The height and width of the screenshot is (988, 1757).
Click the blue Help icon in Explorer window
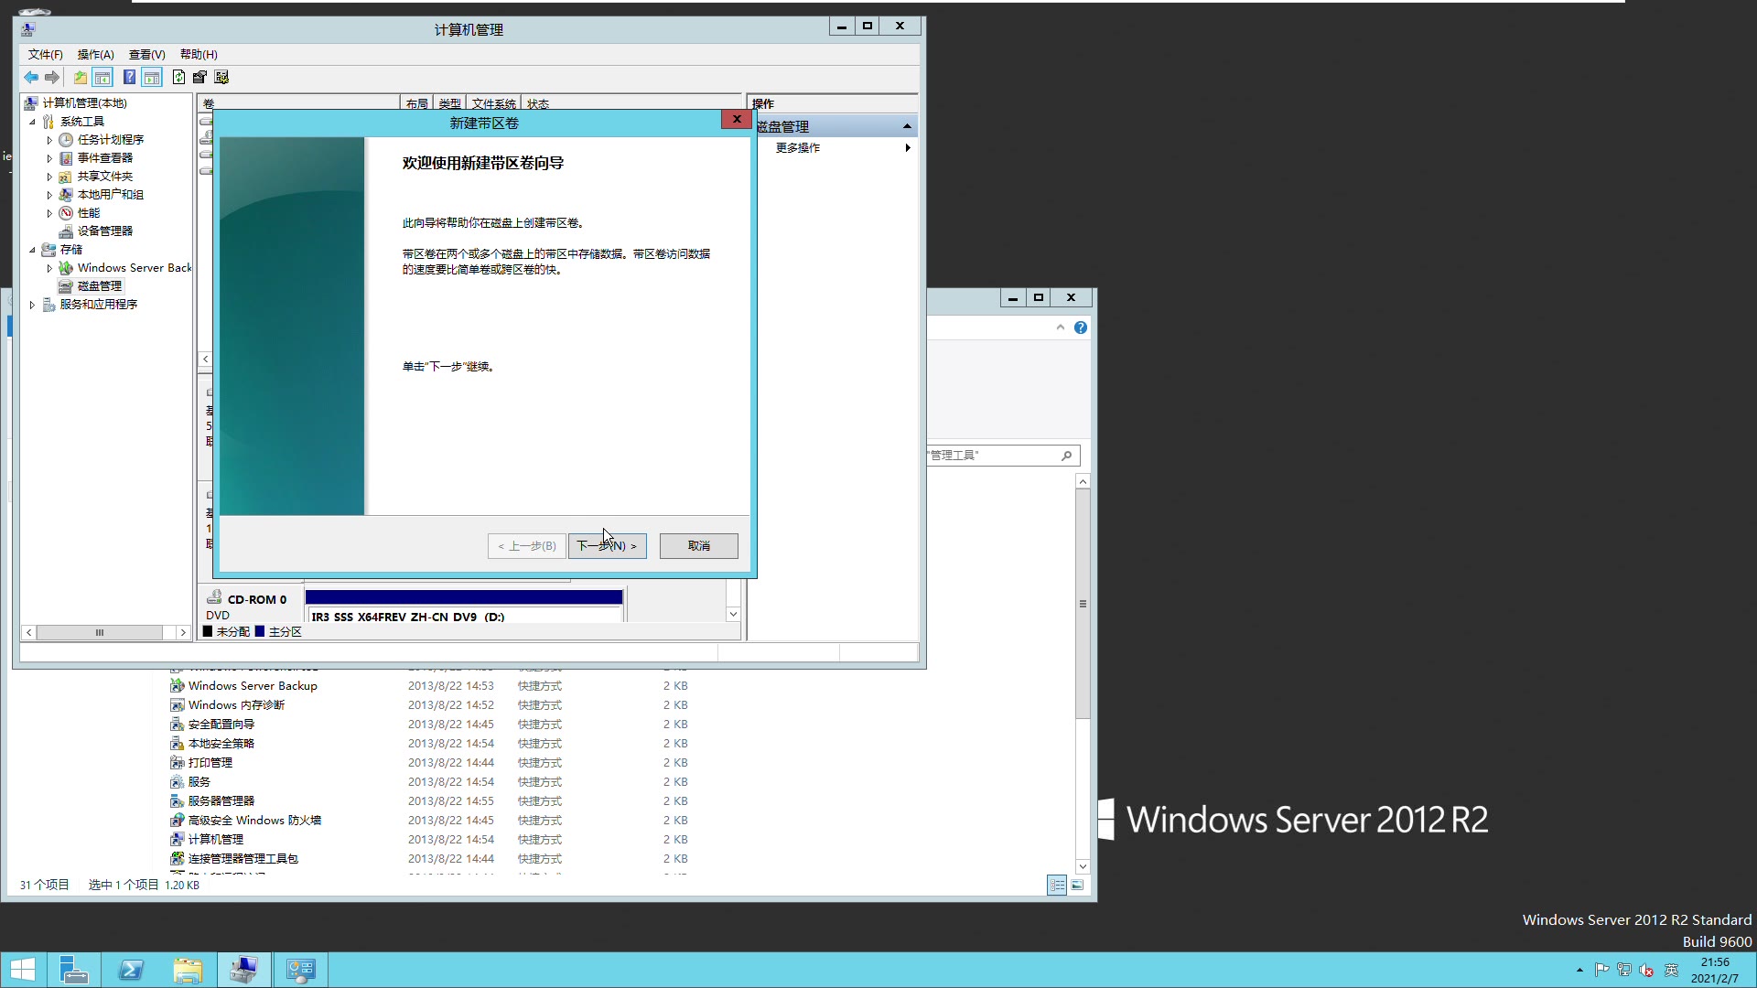coord(1081,328)
